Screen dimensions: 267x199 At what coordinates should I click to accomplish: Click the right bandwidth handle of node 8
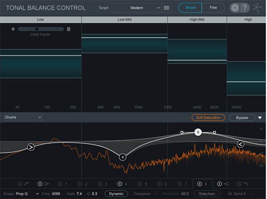[x=214, y=132]
